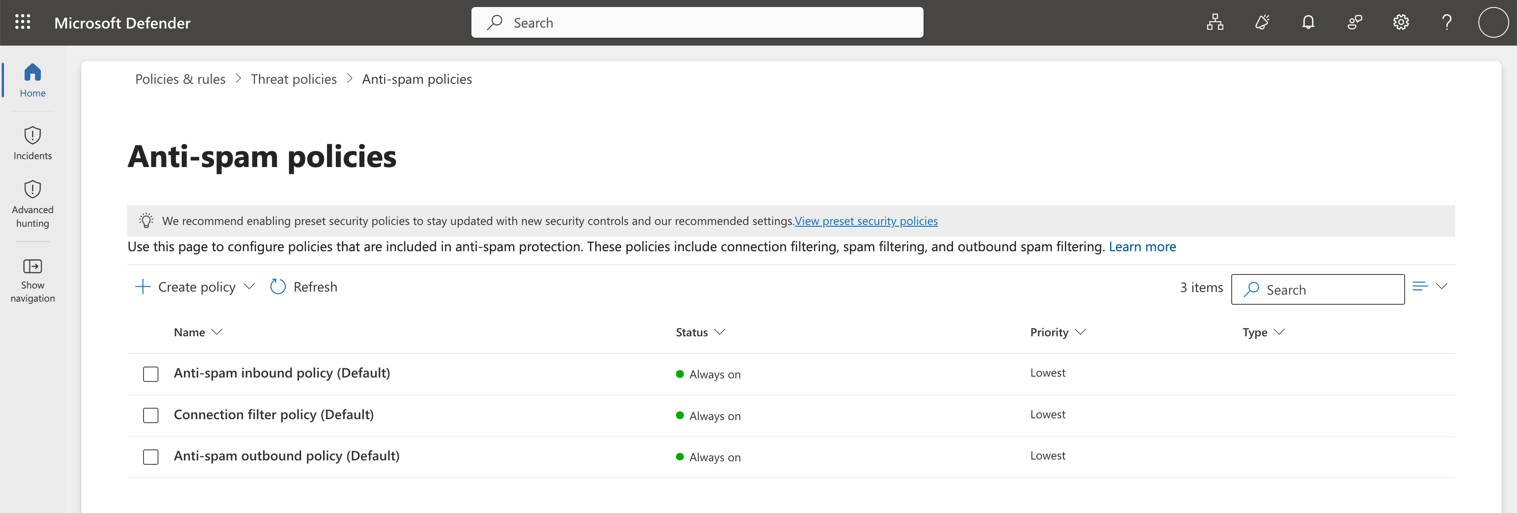
Task: Navigate to Policies & rules breadcrumb
Action: pyautogui.click(x=180, y=79)
